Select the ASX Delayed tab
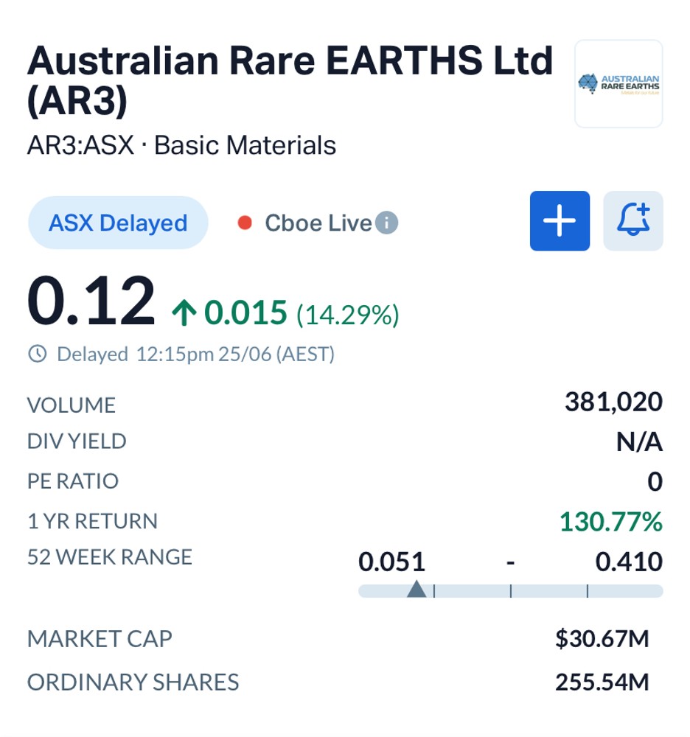 (x=118, y=223)
